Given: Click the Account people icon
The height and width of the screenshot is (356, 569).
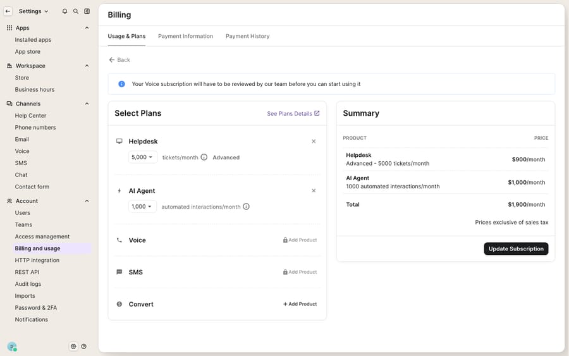Looking at the screenshot, I should pos(9,200).
